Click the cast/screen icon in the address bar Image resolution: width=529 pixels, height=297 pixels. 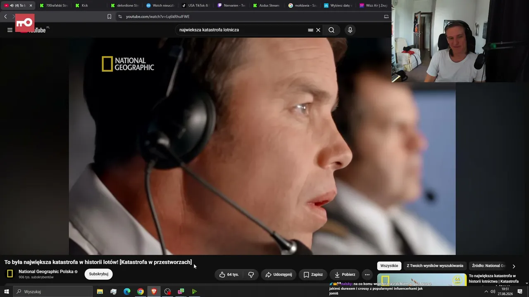(x=386, y=16)
